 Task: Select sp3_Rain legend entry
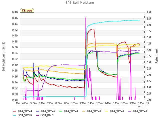(45, 115)
